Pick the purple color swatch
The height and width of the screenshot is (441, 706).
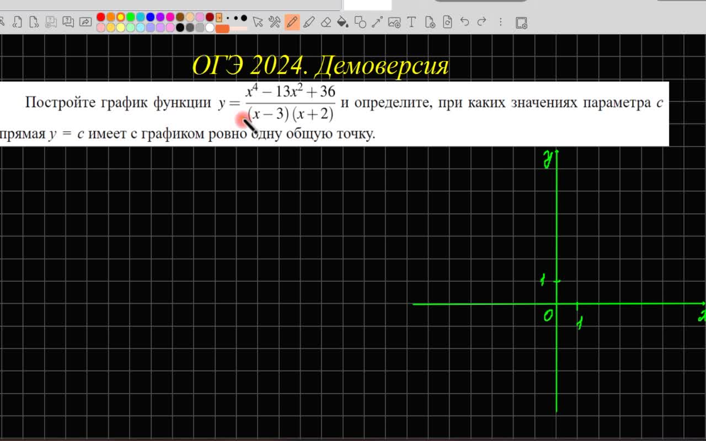coord(161,17)
